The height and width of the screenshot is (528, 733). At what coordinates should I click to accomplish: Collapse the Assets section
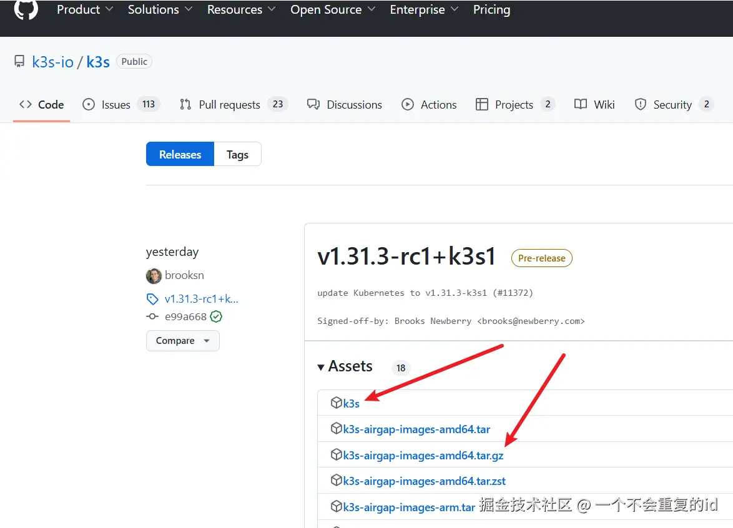pos(345,366)
